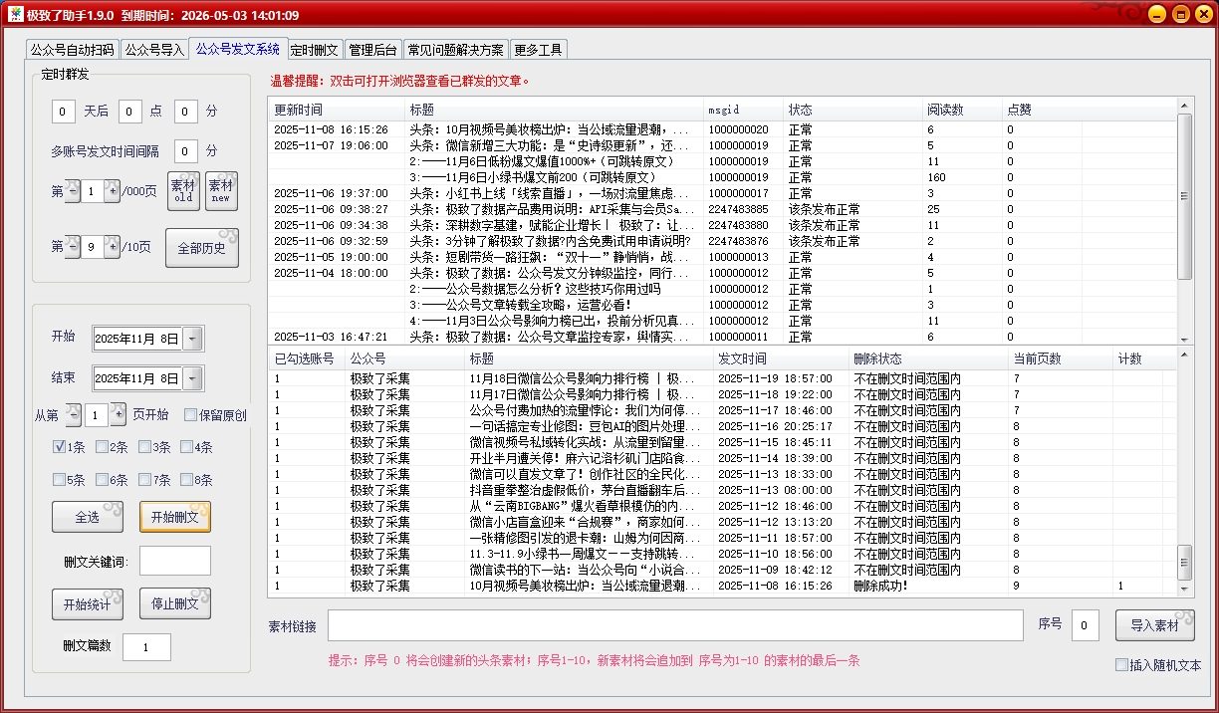This screenshot has height=713, width=1219.
Task: Decrease the /10页 page number stepper
Action: (73, 246)
